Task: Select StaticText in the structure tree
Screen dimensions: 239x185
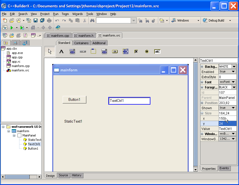Action: (34, 140)
